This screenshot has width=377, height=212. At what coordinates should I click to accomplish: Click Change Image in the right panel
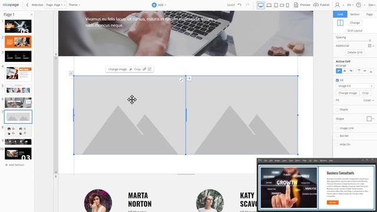click(x=348, y=93)
